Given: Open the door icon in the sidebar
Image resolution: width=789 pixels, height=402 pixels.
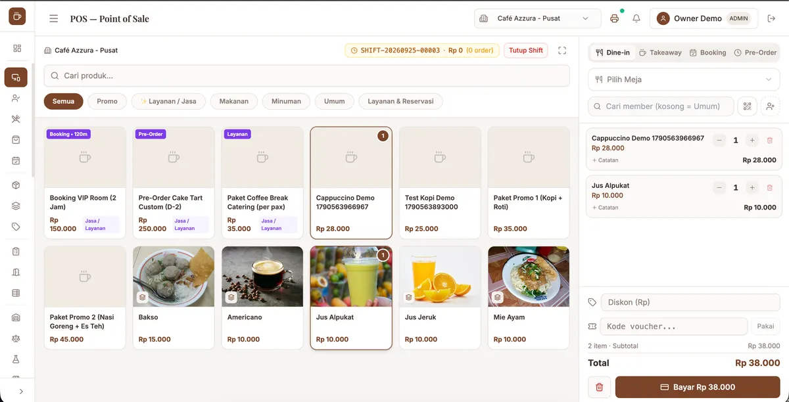Looking at the screenshot, I should tap(16, 272).
